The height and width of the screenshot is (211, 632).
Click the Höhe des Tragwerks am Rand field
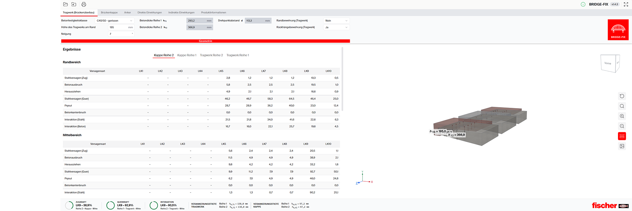coord(121,27)
